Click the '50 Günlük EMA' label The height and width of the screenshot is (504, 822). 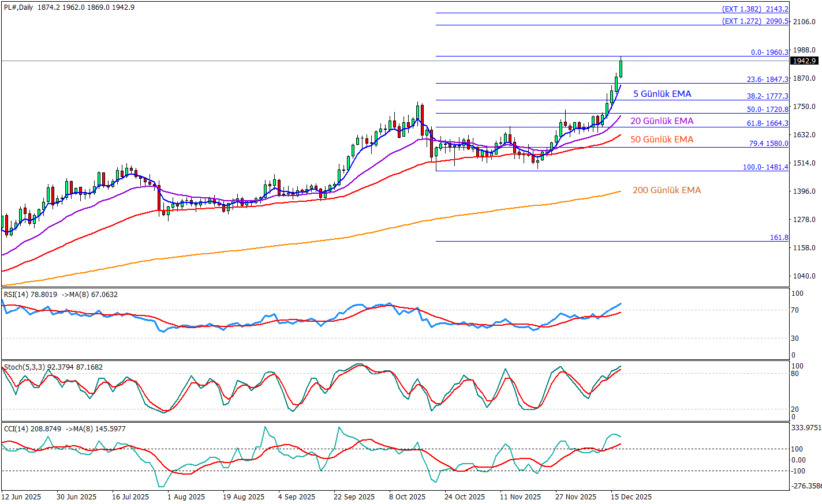point(662,140)
